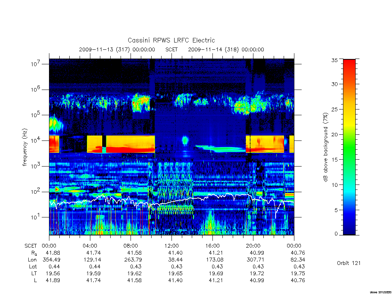Screen dimensions: 392x294
Task: Click the 20 value on color scale
Action: (x=334, y=134)
